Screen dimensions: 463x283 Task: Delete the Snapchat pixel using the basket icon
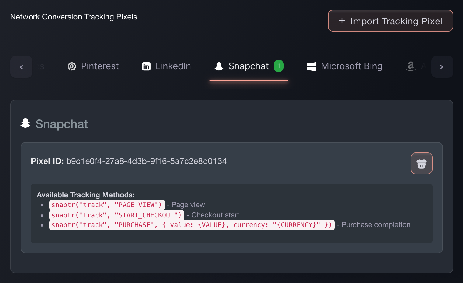tap(421, 163)
